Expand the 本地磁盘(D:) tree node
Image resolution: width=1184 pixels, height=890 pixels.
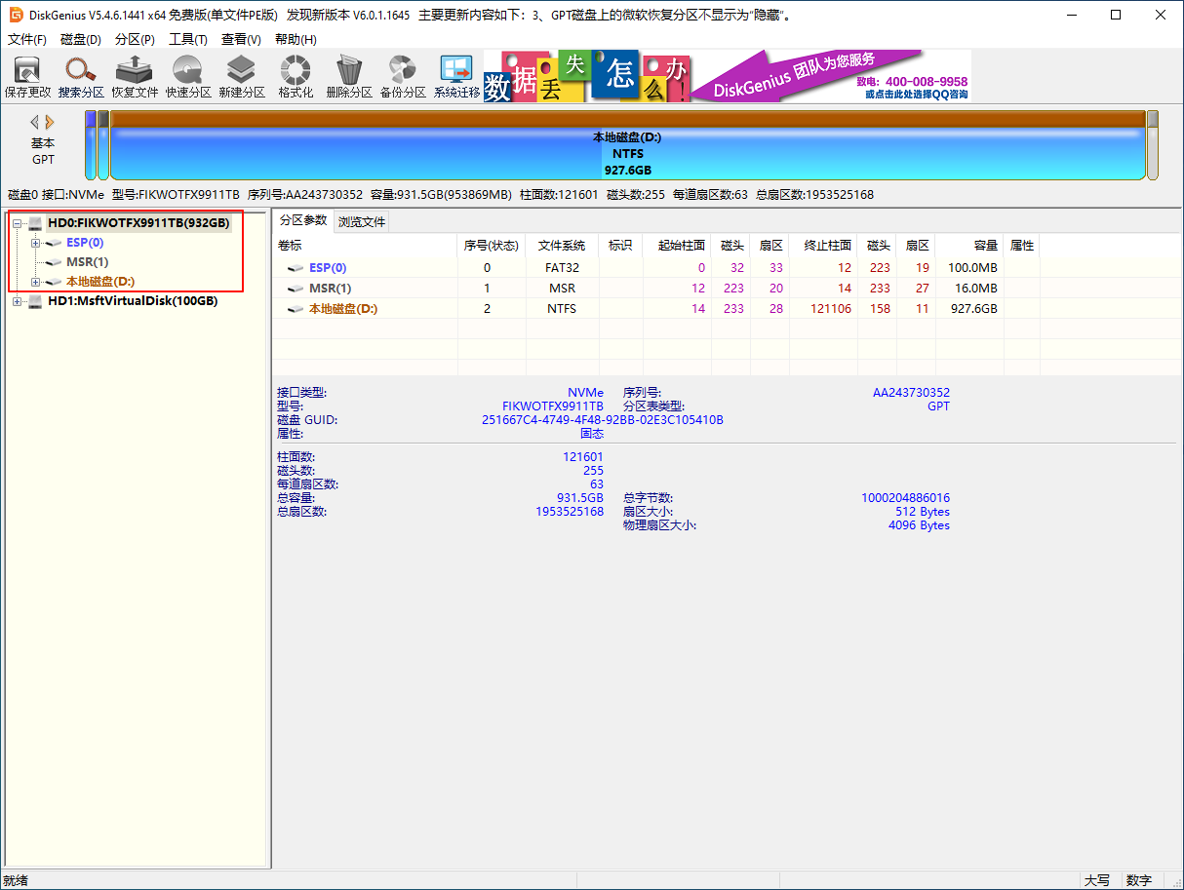click(35, 282)
